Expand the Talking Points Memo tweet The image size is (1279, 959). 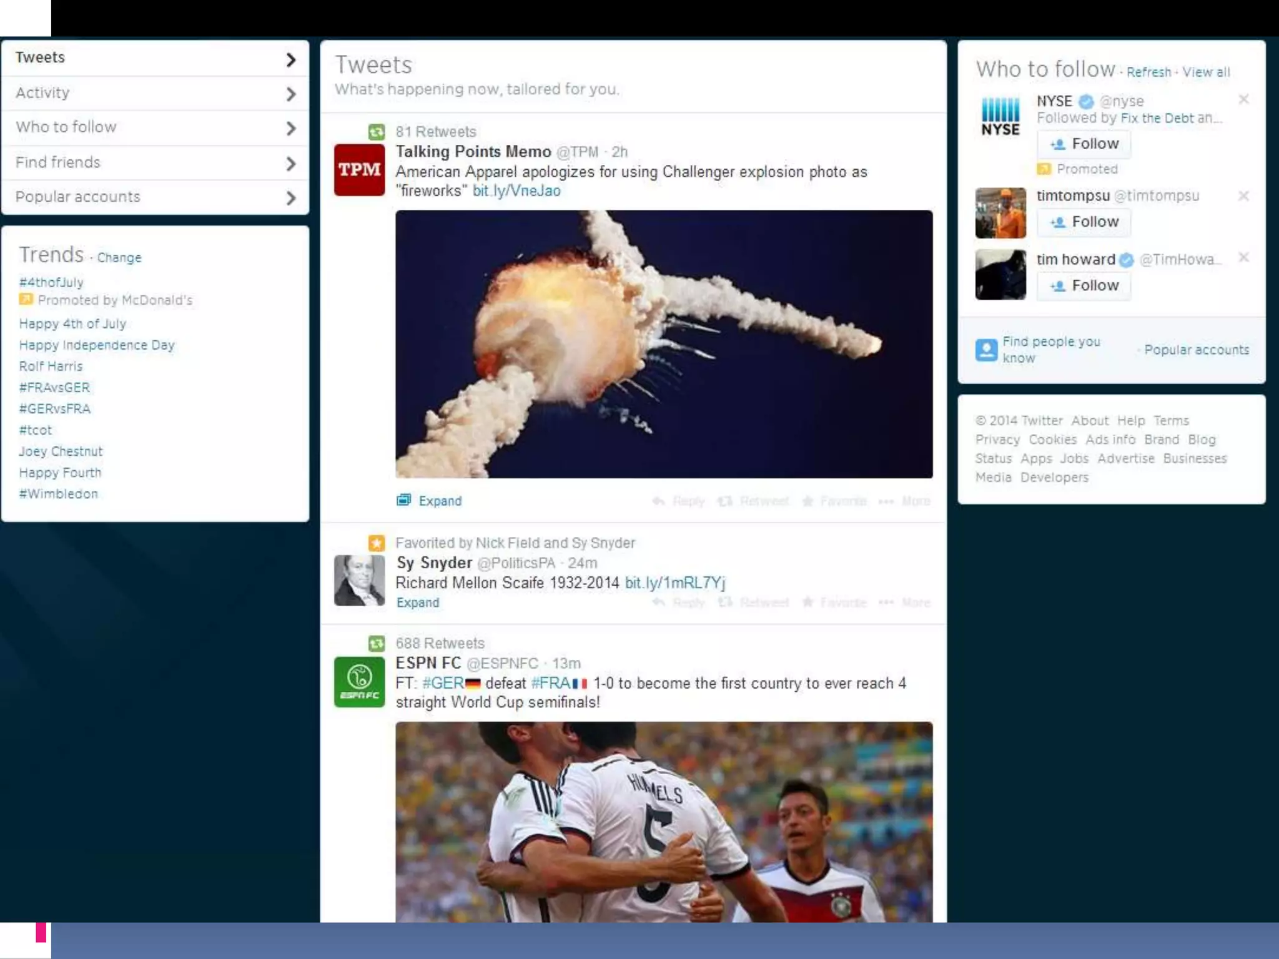pos(440,501)
